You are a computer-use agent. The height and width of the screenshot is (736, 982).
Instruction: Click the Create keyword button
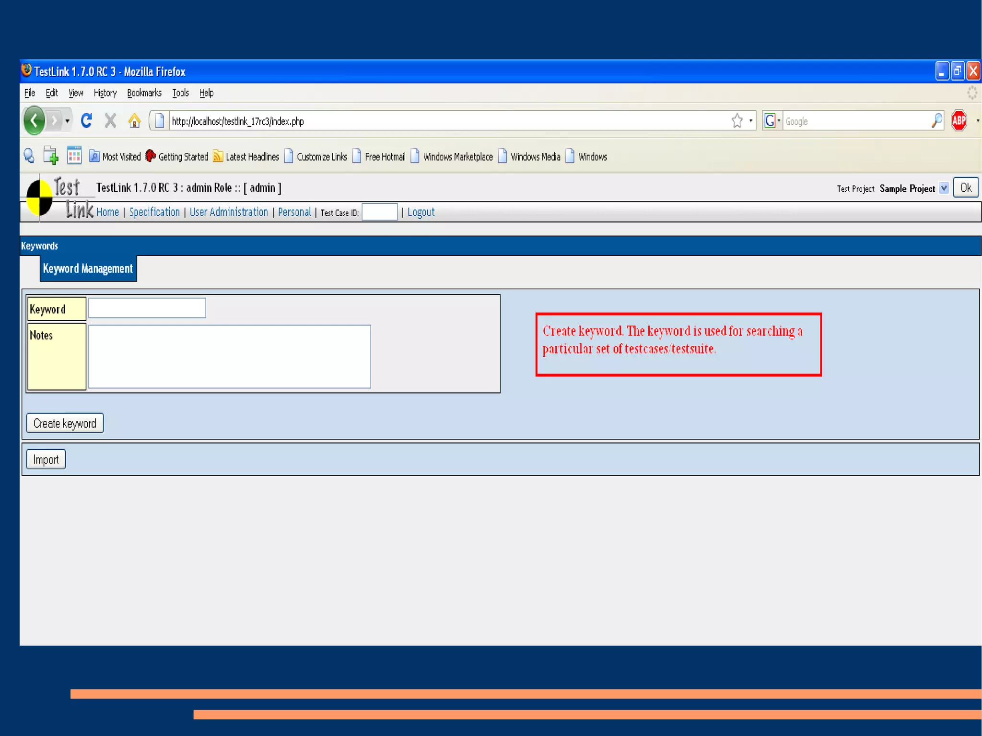pos(65,423)
